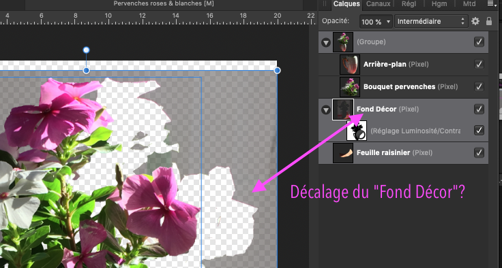The height and width of the screenshot is (268, 502).
Task: Select the Feuille raisinier layer thumbnail
Action: click(x=343, y=152)
